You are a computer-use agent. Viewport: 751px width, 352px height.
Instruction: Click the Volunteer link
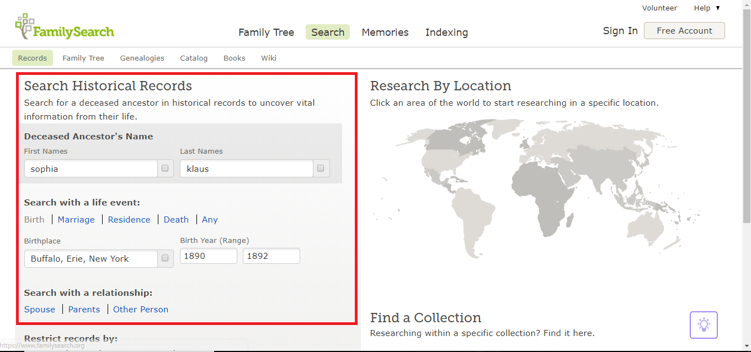point(659,8)
